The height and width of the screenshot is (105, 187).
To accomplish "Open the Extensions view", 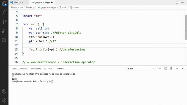I will click(x=4, y=40).
